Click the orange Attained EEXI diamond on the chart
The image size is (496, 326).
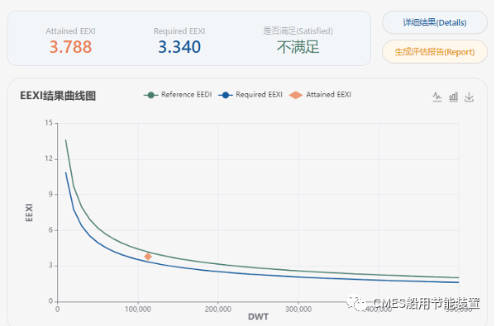pos(148,257)
